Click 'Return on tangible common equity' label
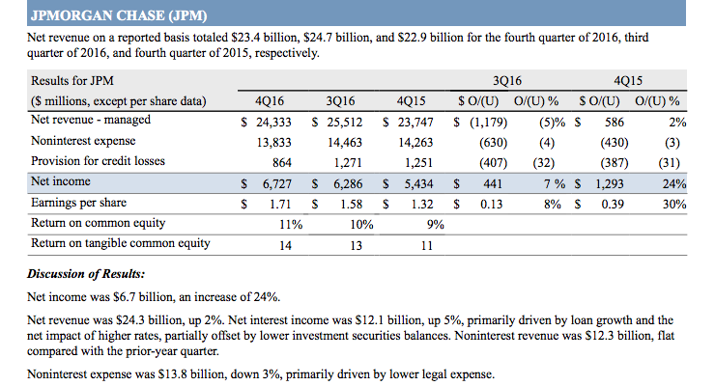 click(121, 243)
